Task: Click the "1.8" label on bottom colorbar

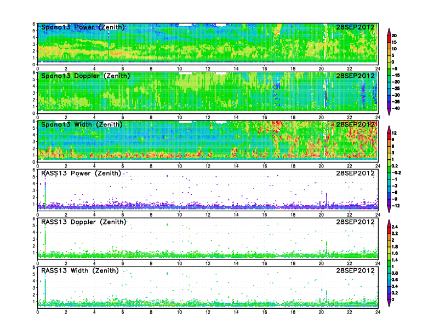Action: pyautogui.click(x=395, y=246)
